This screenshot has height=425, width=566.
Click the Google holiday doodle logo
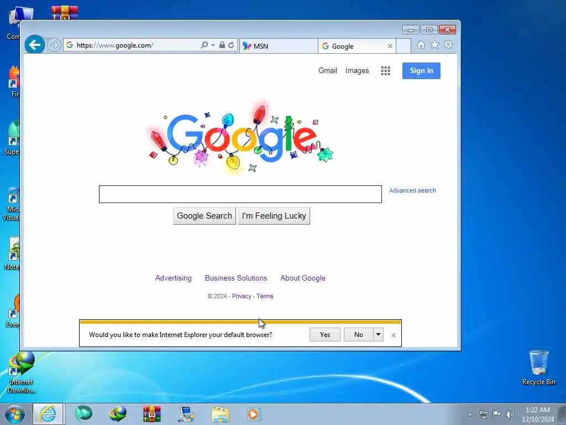[240, 137]
